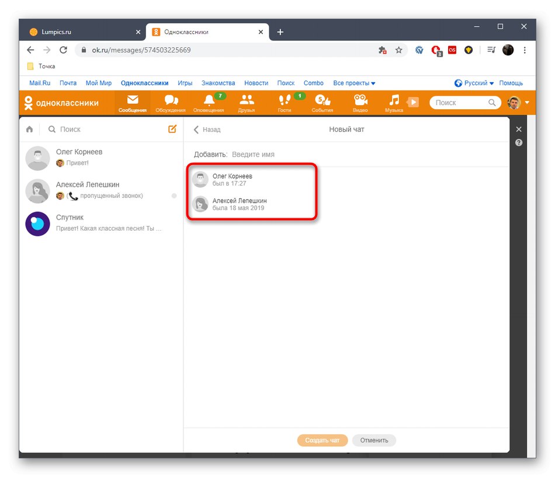Open Combo in top menu

[313, 83]
